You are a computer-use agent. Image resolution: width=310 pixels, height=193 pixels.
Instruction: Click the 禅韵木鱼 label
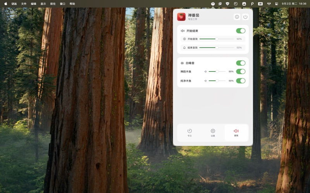(x=186, y=71)
